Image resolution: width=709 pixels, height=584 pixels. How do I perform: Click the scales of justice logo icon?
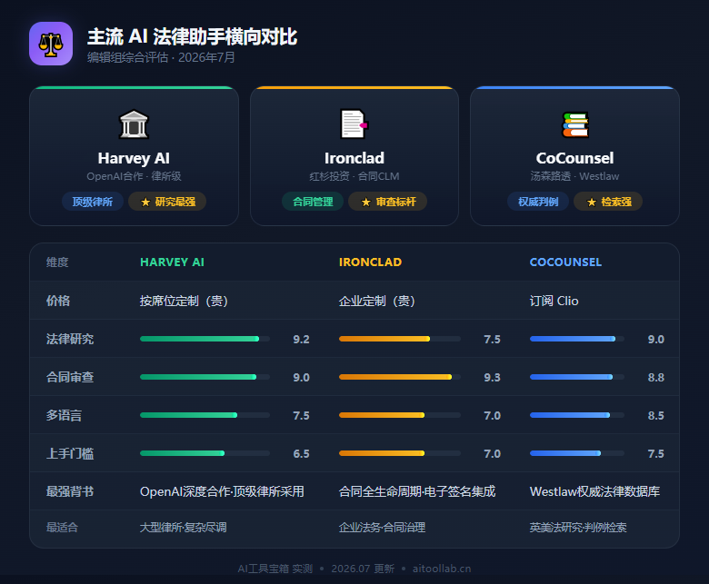pyautogui.click(x=51, y=44)
